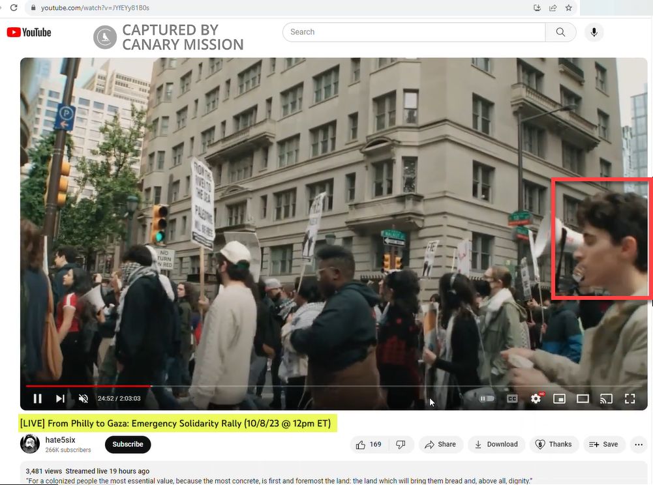Start voice search with microphone

coord(594,32)
